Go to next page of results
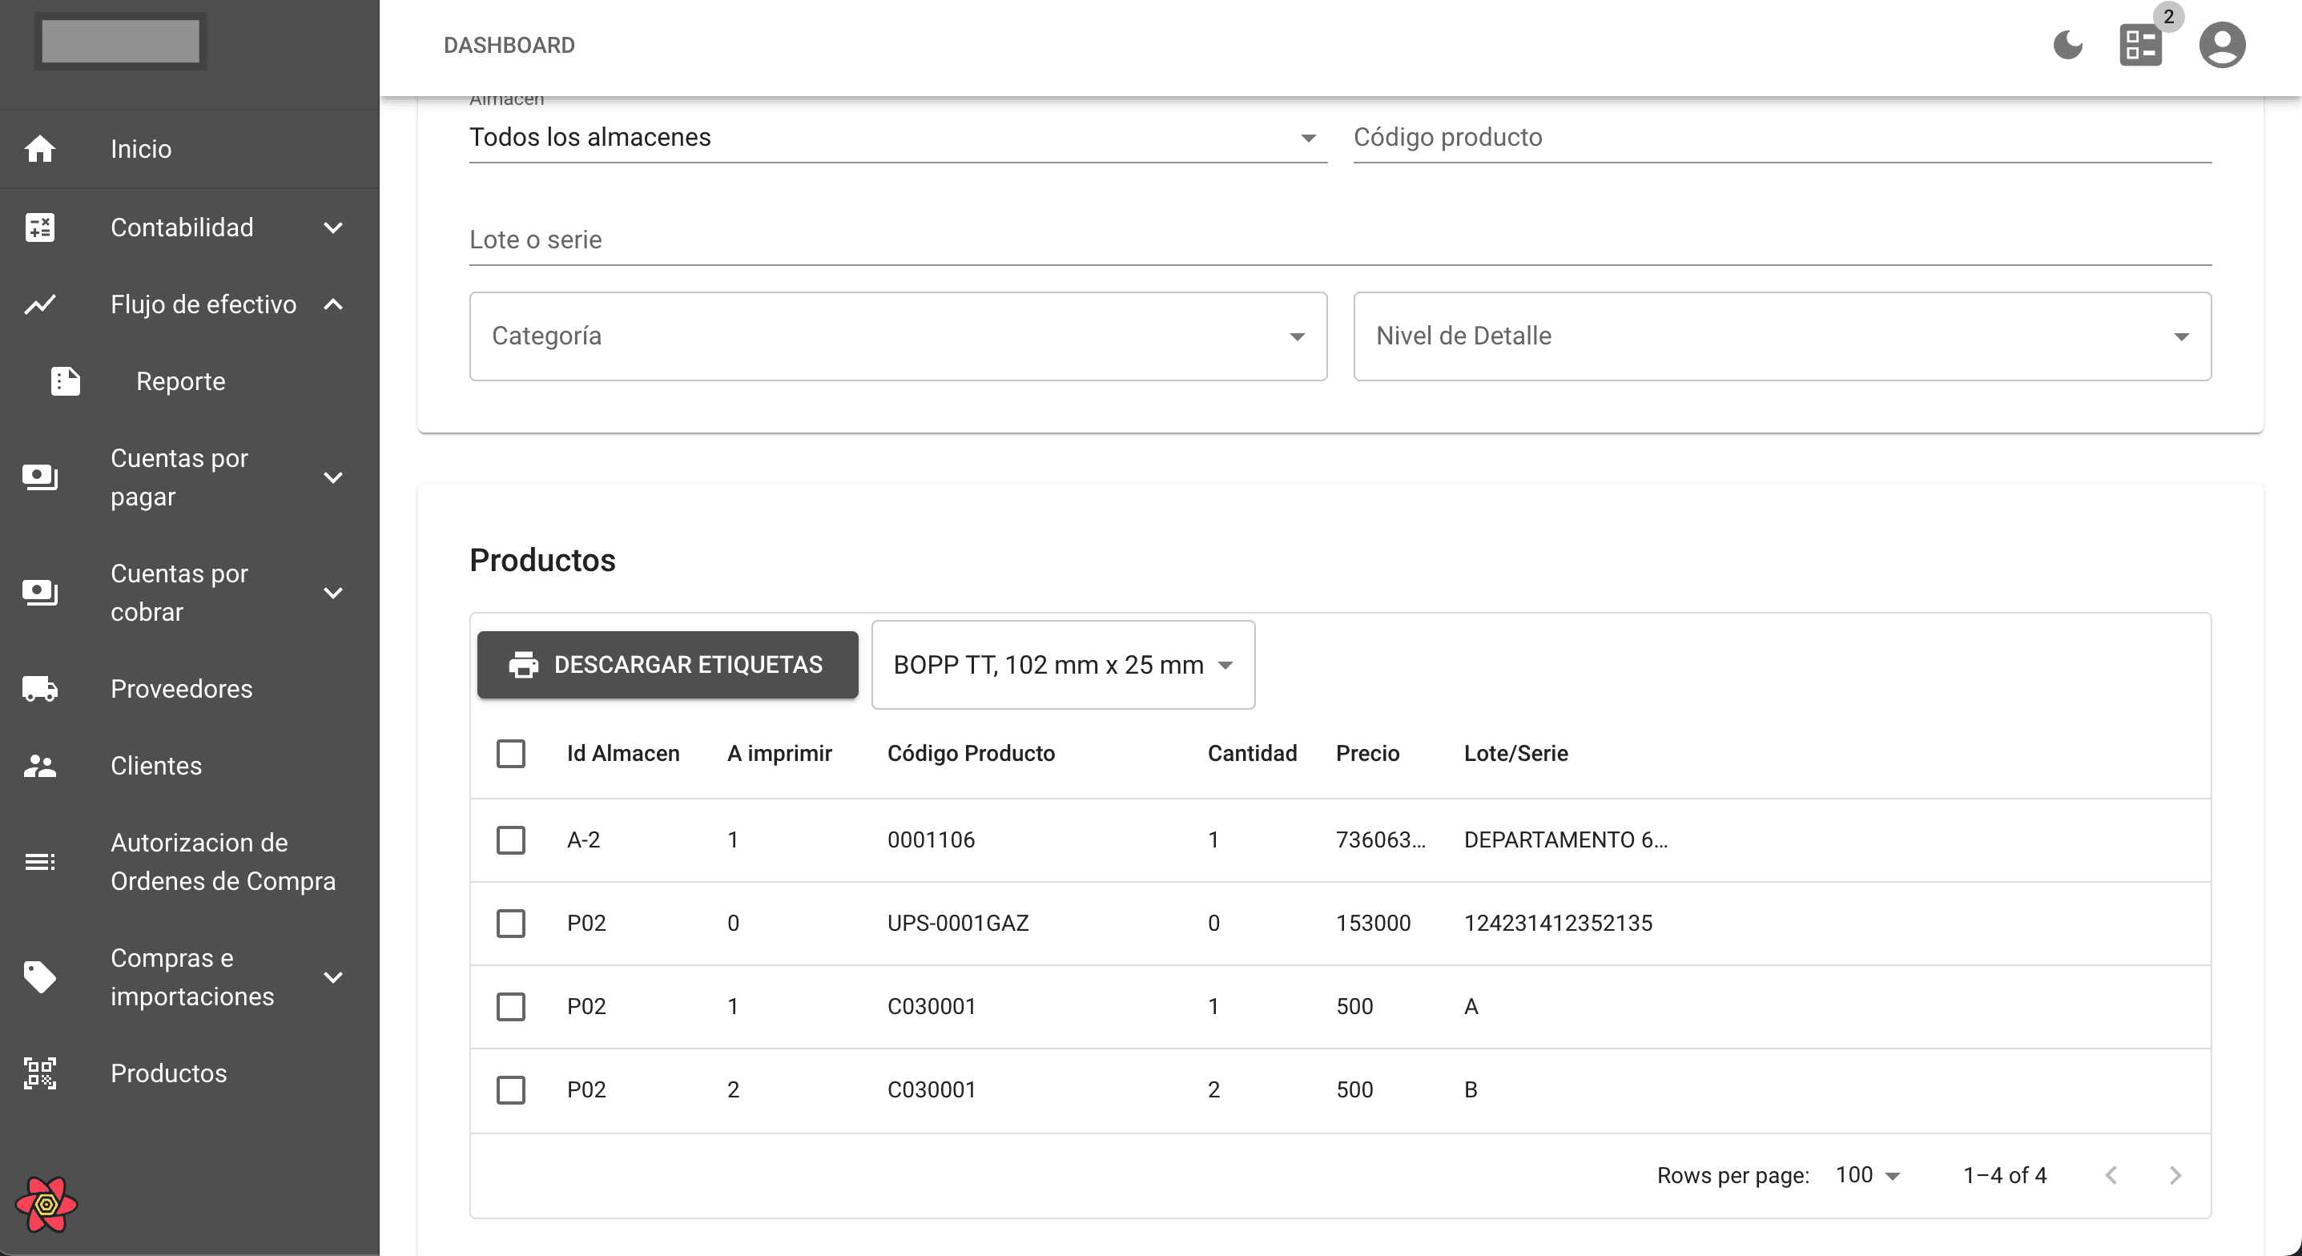Image resolution: width=2302 pixels, height=1256 pixels. (2175, 1174)
